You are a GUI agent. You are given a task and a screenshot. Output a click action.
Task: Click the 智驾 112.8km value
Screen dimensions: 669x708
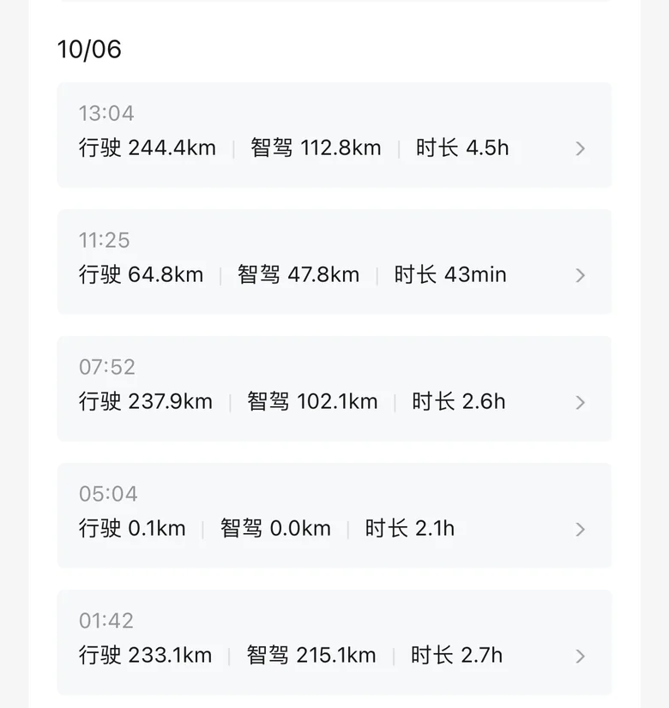(316, 148)
